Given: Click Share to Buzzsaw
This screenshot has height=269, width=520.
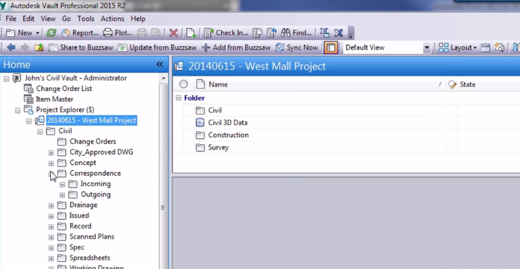Looking at the screenshot, I should (x=81, y=47).
